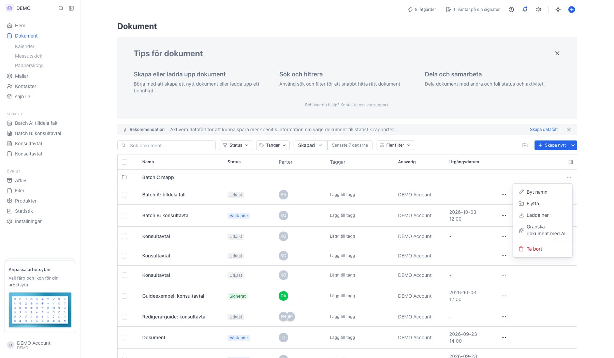Click the blue plus circle icon
Screen dimensions: 614x358
tap(572, 10)
